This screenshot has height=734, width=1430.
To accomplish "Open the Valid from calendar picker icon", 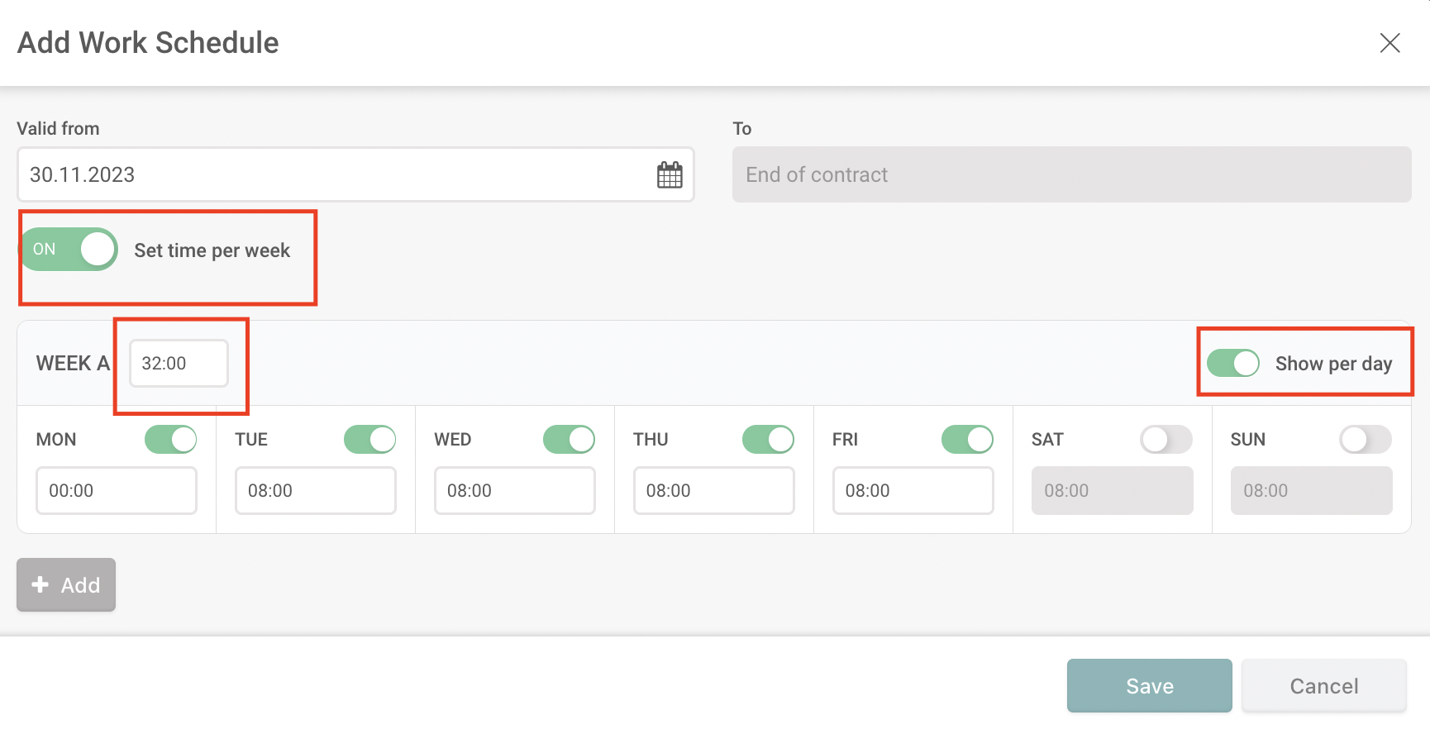I will point(670,174).
